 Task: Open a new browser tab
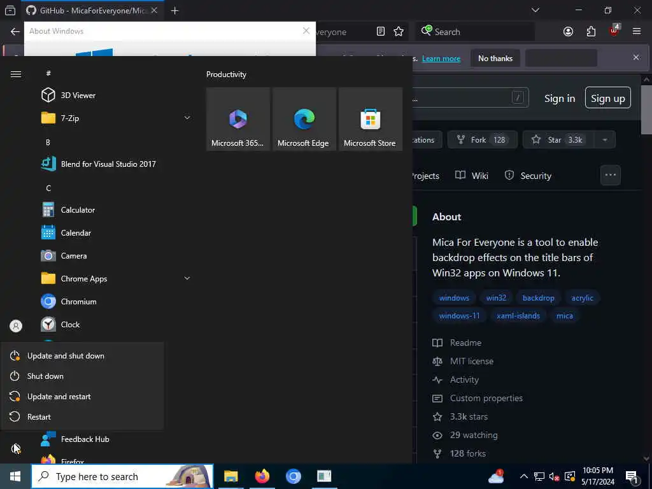click(174, 10)
